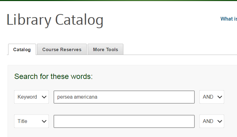Switch to the Catalog tab
Screen dimensions: 237x137
(22, 50)
